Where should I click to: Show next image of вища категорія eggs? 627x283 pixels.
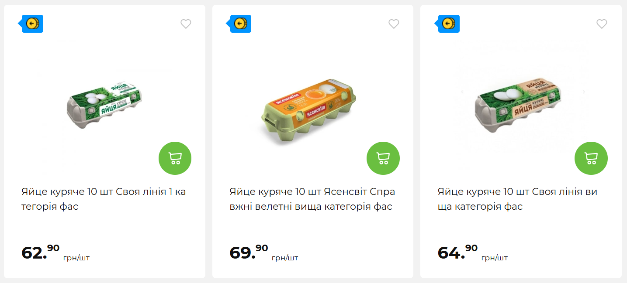point(584,92)
